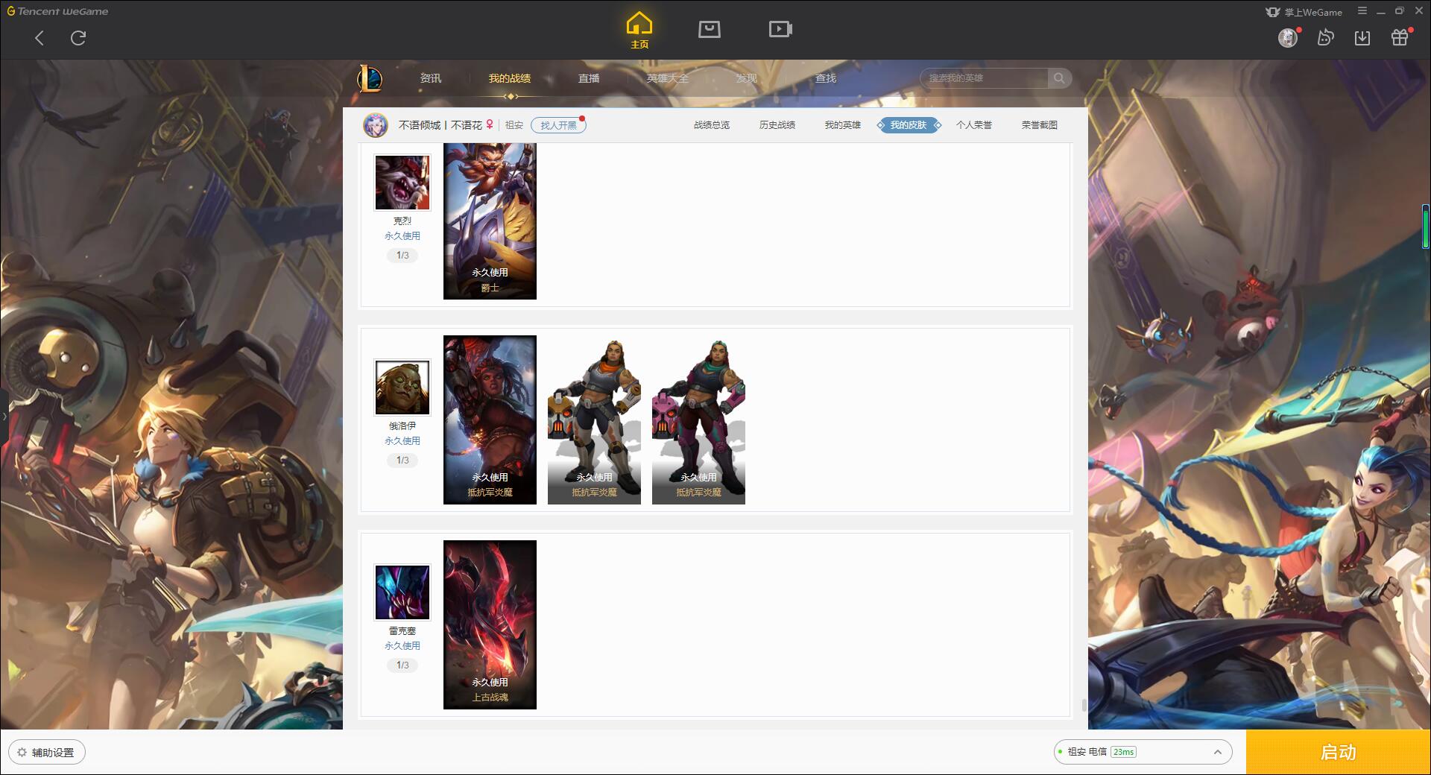Open the 荣誉截图 sub-tab

(1040, 125)
